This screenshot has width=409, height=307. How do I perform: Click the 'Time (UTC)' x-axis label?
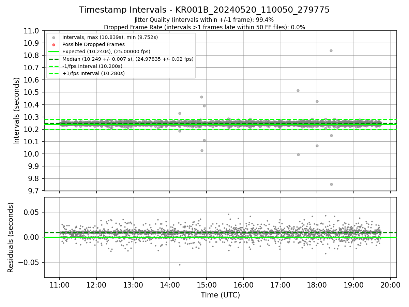coord(220,295)
